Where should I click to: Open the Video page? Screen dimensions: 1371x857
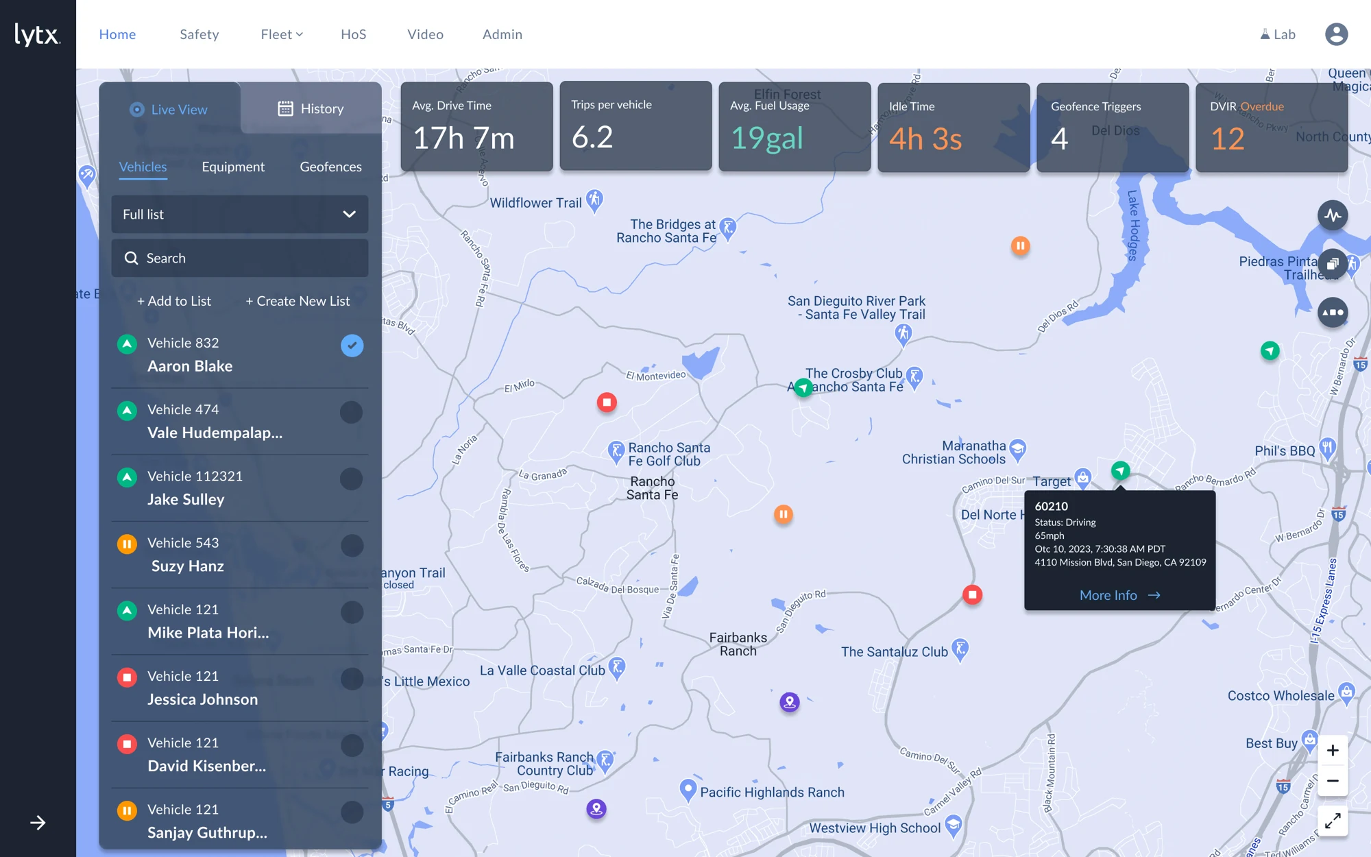click(425, 34)
